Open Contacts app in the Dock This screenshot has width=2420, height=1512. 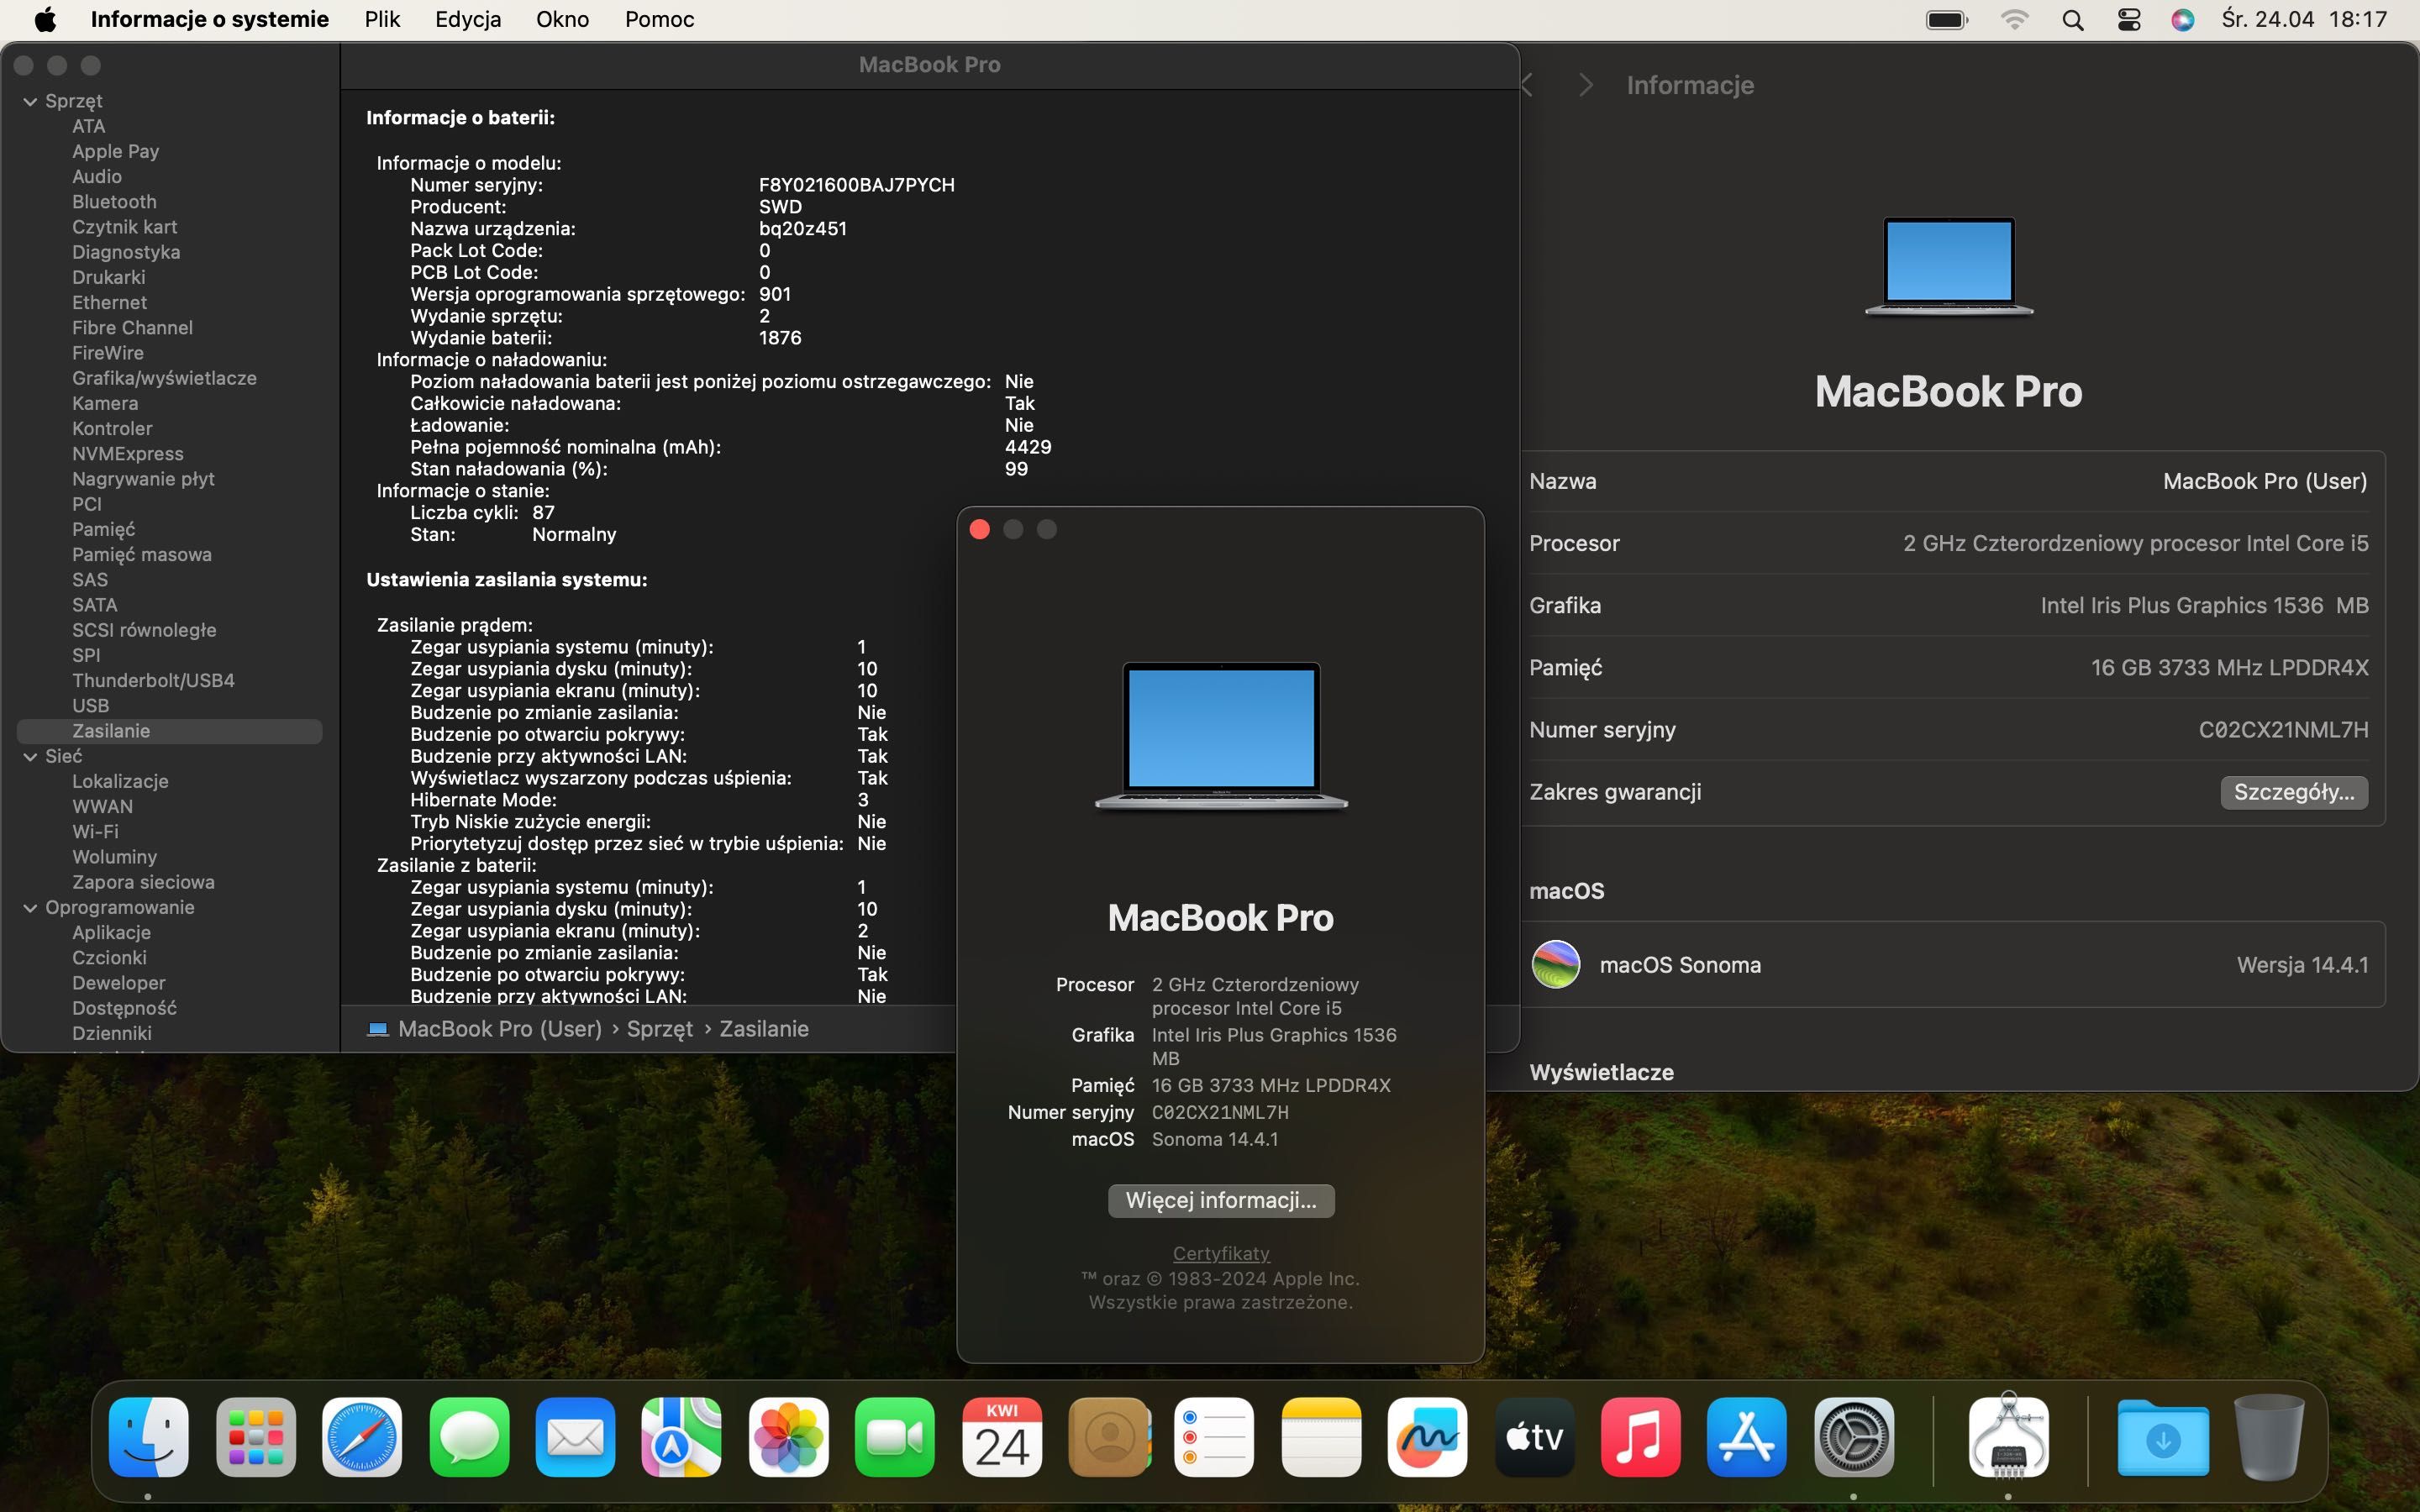point(1108,1437)
